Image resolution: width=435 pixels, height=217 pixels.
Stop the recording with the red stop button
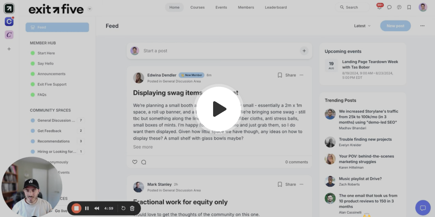(x=76, y=208)
